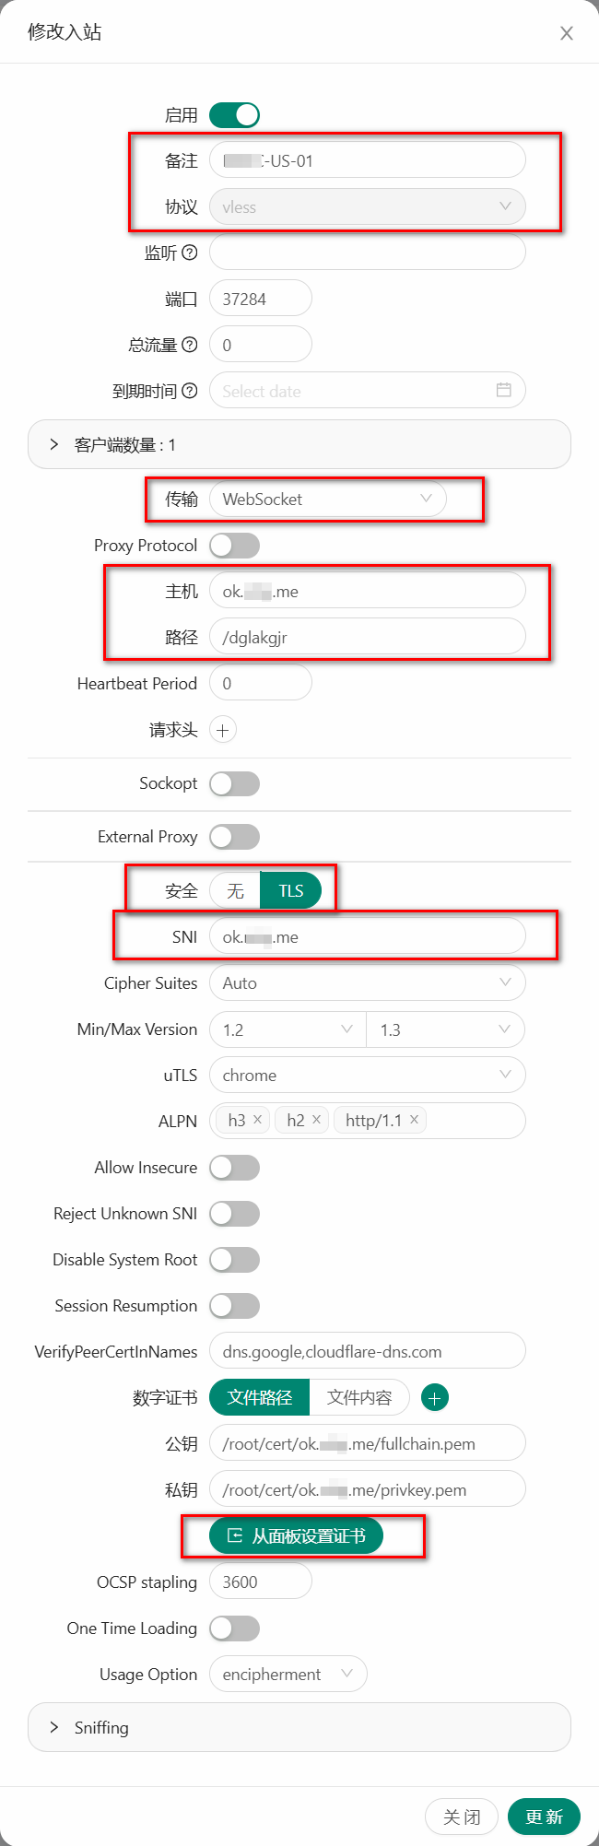The width and height of the screenshot is (599, 1846).
Task: Toggle the Session Resumption switch
Action: click(234, 1306)
